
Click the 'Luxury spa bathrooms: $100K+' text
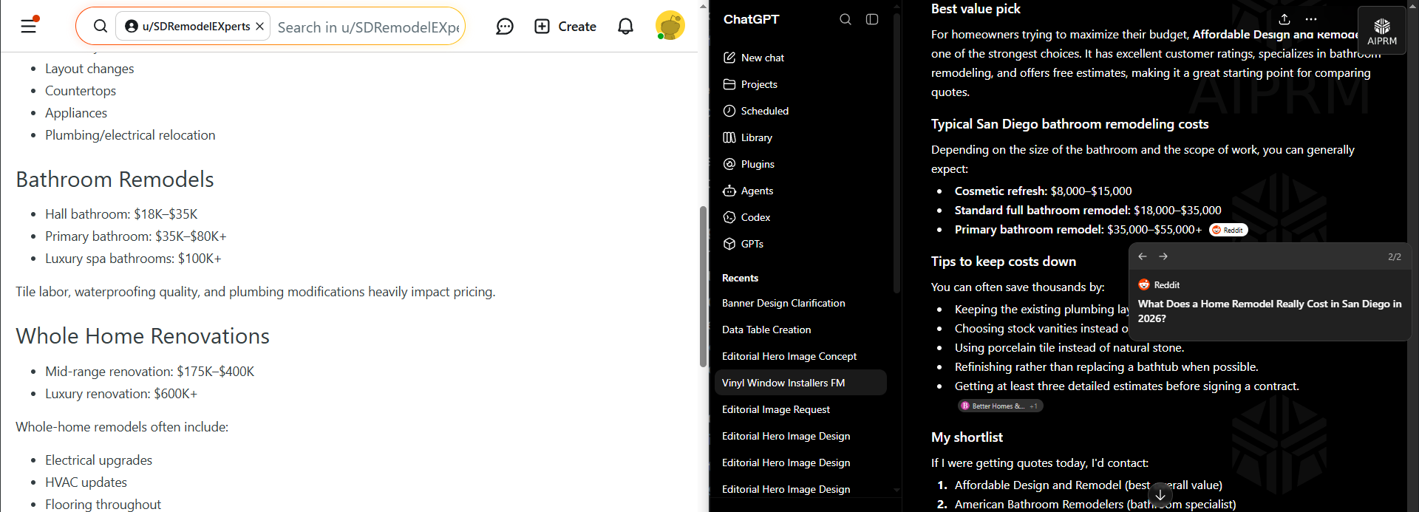[133, 259]
